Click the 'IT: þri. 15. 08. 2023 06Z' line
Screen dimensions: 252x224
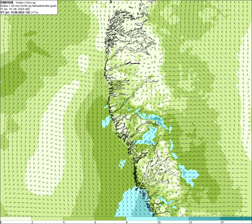coord(15,9)
